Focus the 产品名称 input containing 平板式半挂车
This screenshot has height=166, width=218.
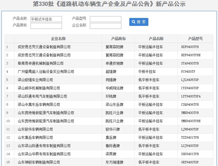coord(46,19)
